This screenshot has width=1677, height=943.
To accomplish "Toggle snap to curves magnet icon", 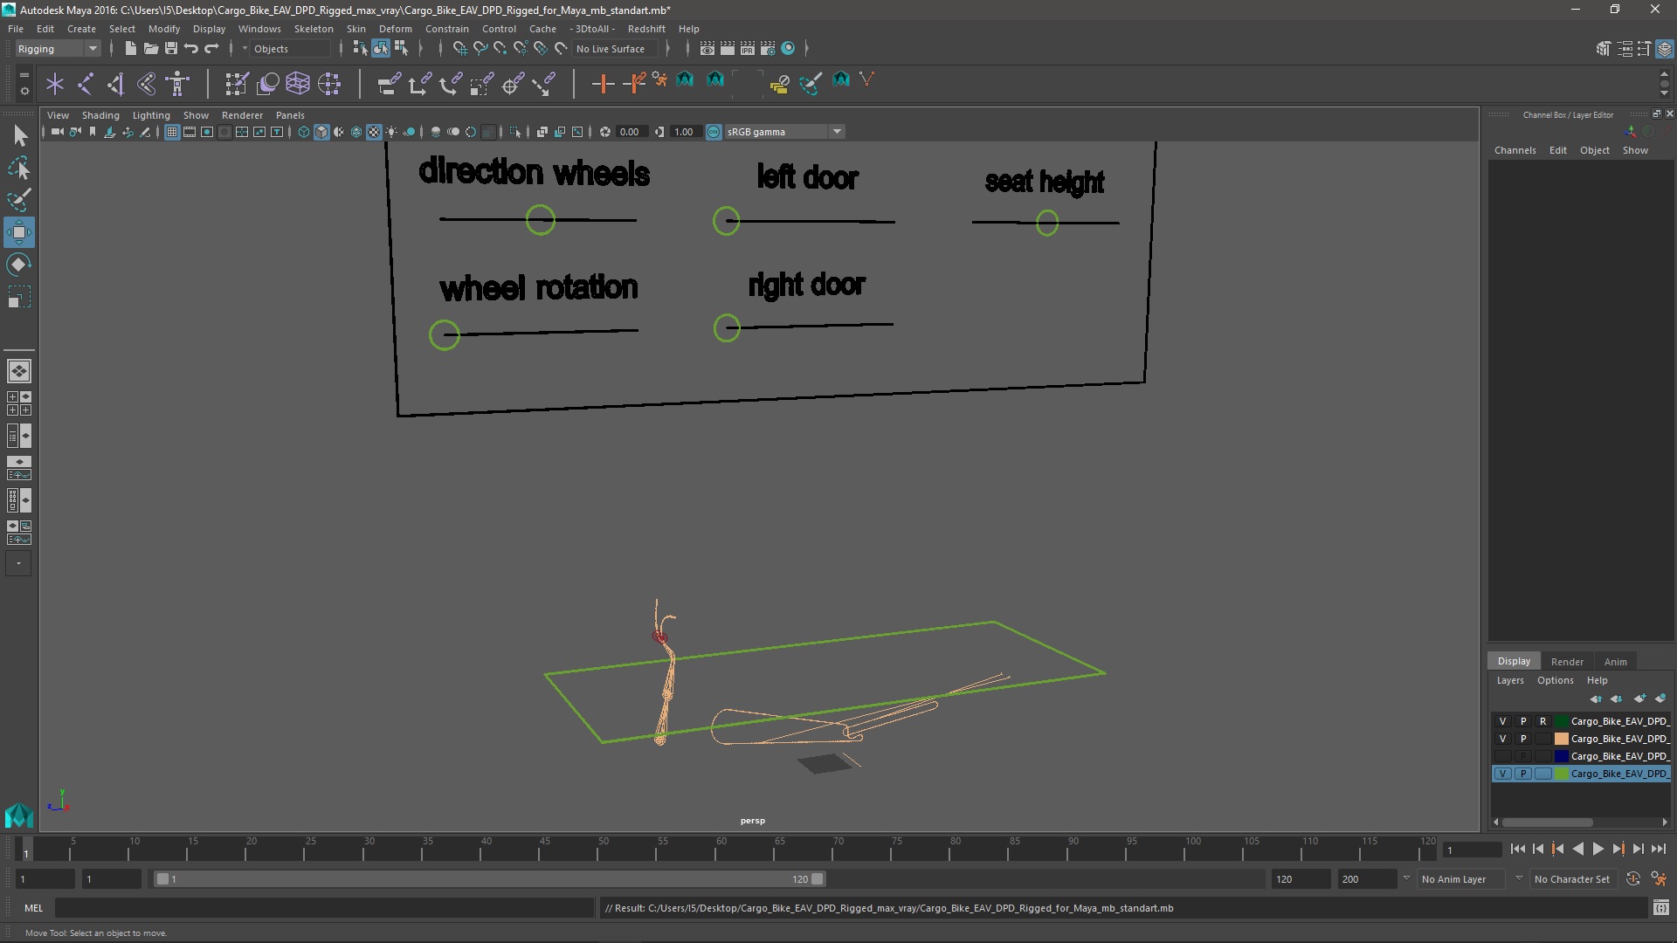I will [x=480, y=49].
